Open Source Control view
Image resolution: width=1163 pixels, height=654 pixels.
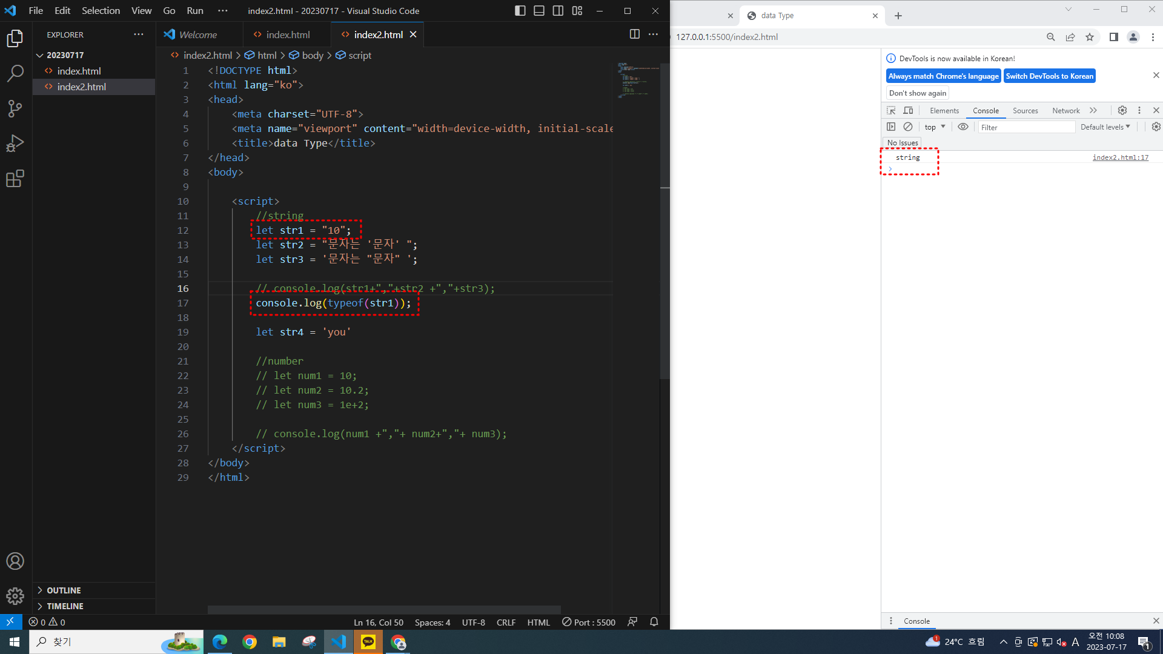coord(15,109)
